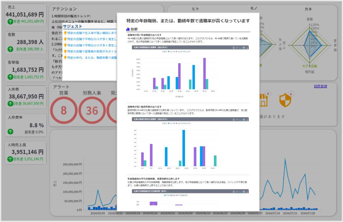Open the 回答管理 link
Viewport: 343px width, 222px height.
point(320,86)
